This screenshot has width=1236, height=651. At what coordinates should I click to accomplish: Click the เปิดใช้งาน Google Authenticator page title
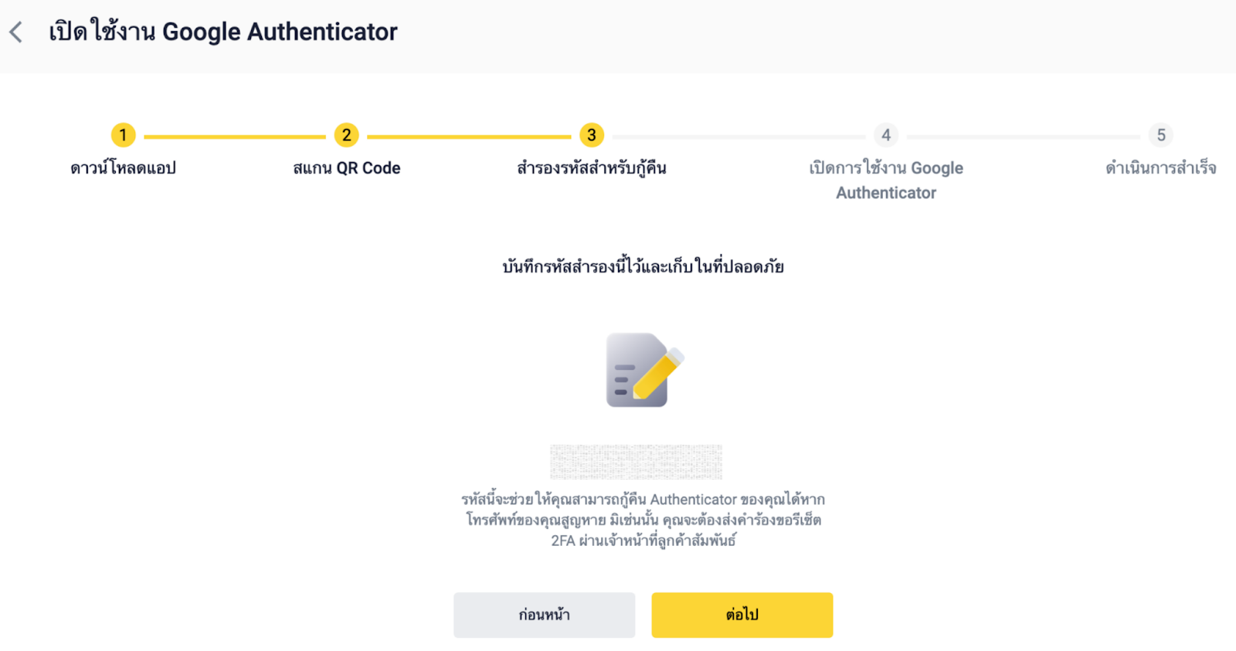(223, 32)
